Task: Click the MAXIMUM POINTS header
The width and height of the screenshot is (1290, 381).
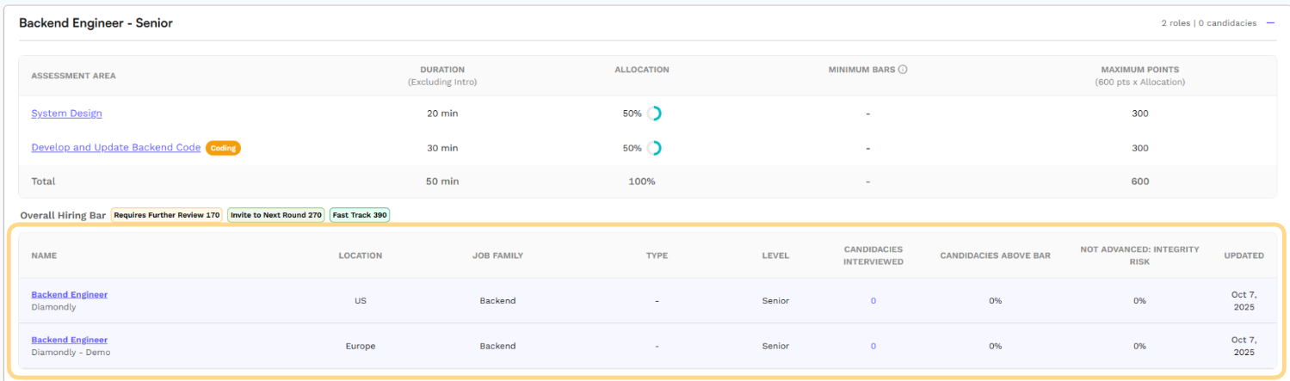Action: [1140, 70]
